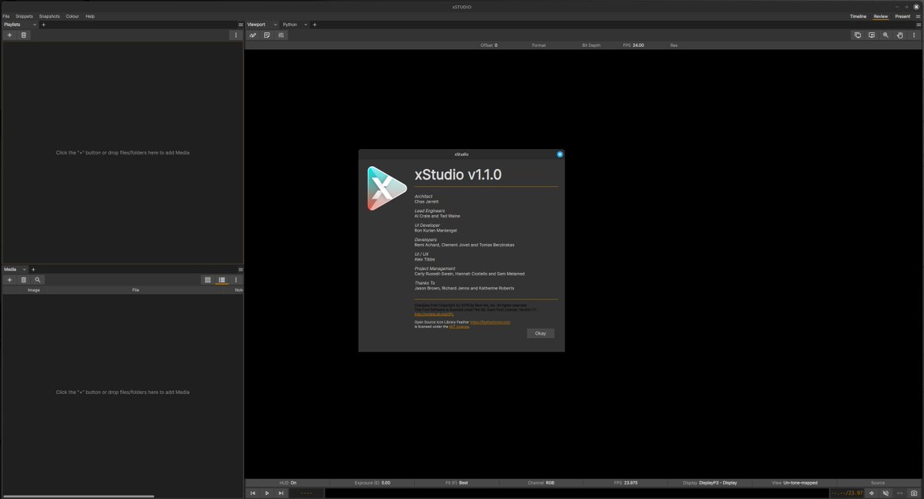Add media with the Media panel plus button

point(9,280)
